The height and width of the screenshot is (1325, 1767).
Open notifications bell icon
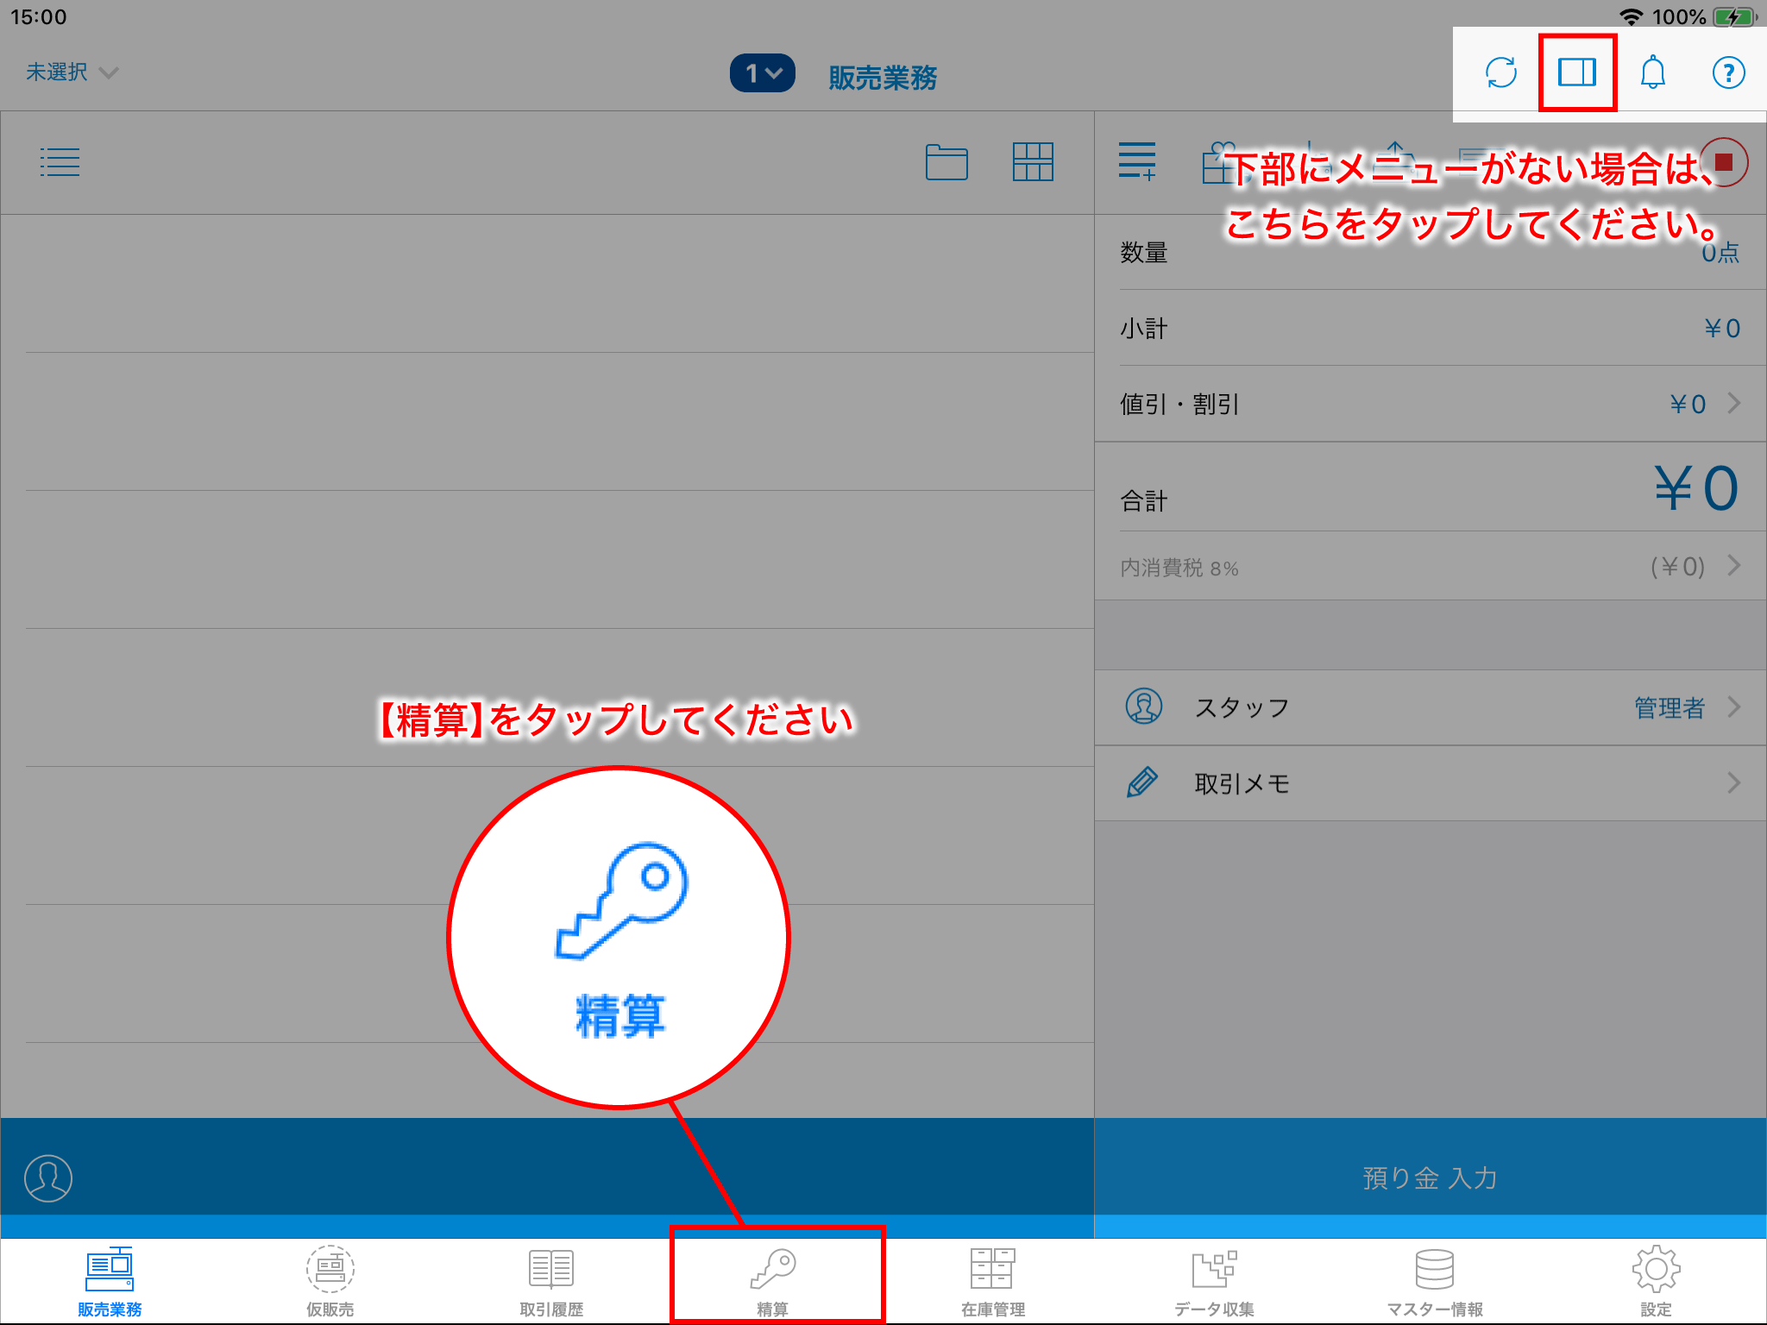[x=1652, y=72]
